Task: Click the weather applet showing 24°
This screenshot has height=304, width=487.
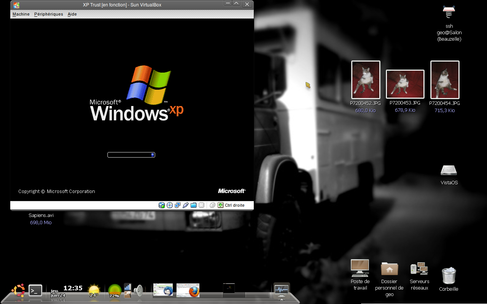Action: (x=94, y=291)
